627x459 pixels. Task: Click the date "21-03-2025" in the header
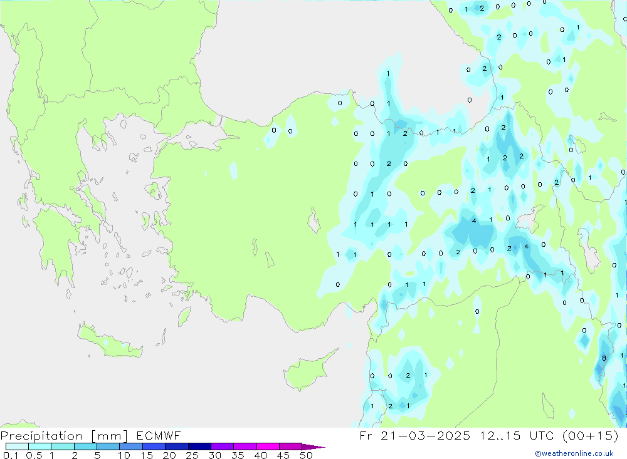(425, 435)
